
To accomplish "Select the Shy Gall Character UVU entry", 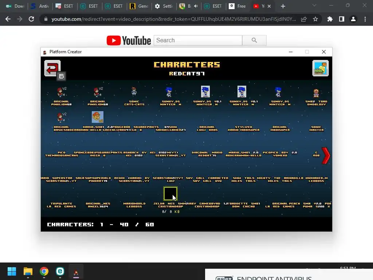I will pyautogui.click(x=207, y=179).
